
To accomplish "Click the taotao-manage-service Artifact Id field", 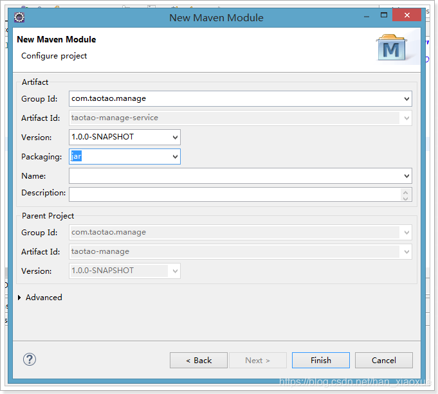I will pyautogui.click(x=241, y=118).
